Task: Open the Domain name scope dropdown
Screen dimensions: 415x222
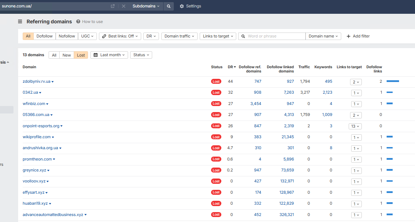Action: (323, 36)
